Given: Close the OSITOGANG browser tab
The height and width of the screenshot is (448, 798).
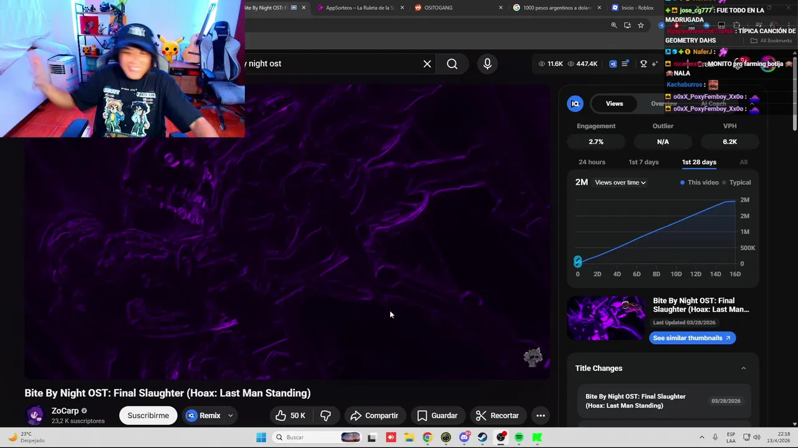Looking at the screenshot, I should pos(501,7).
